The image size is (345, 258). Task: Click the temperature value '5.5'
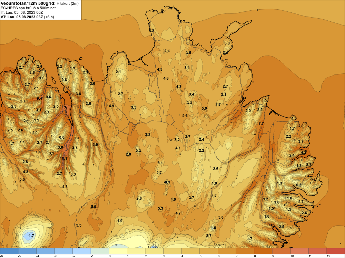click(x=79, y=225)
